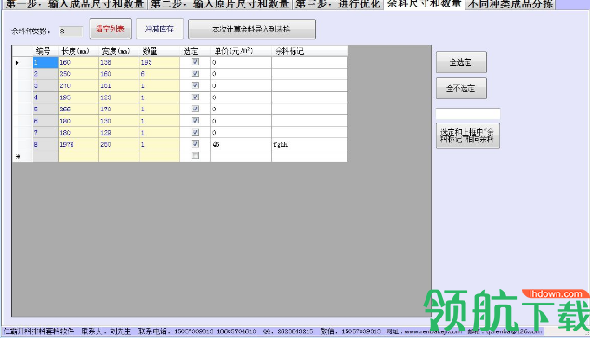Click the width cell 130 in row 6
Viewport: 590px width, 338px height.
pyautogui.click(x=119, y=121)
